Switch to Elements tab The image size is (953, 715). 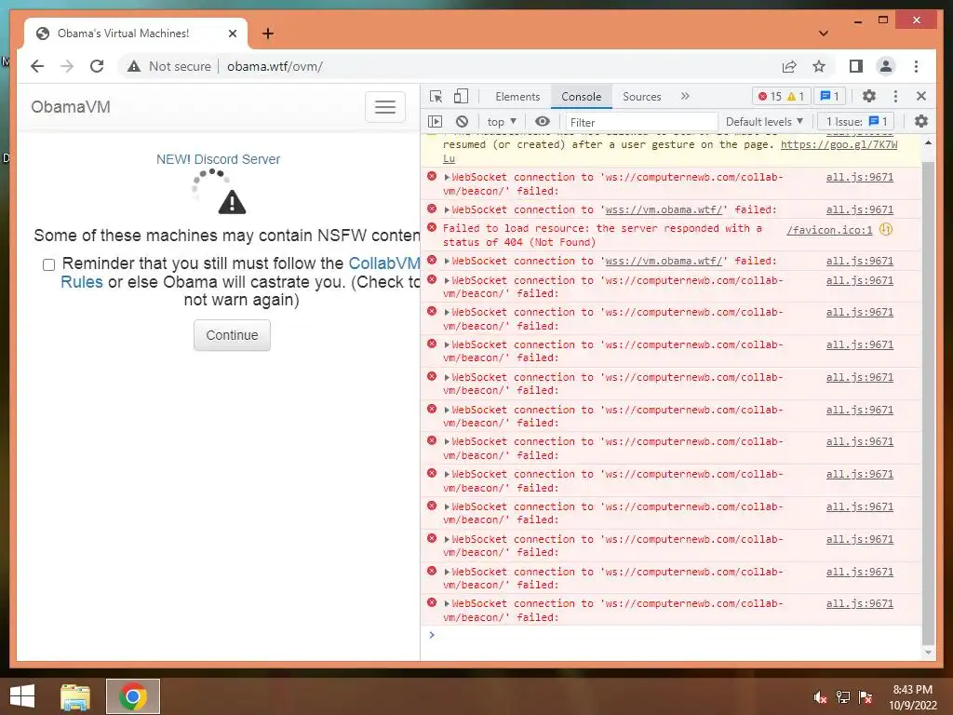[x=517, y=96]
